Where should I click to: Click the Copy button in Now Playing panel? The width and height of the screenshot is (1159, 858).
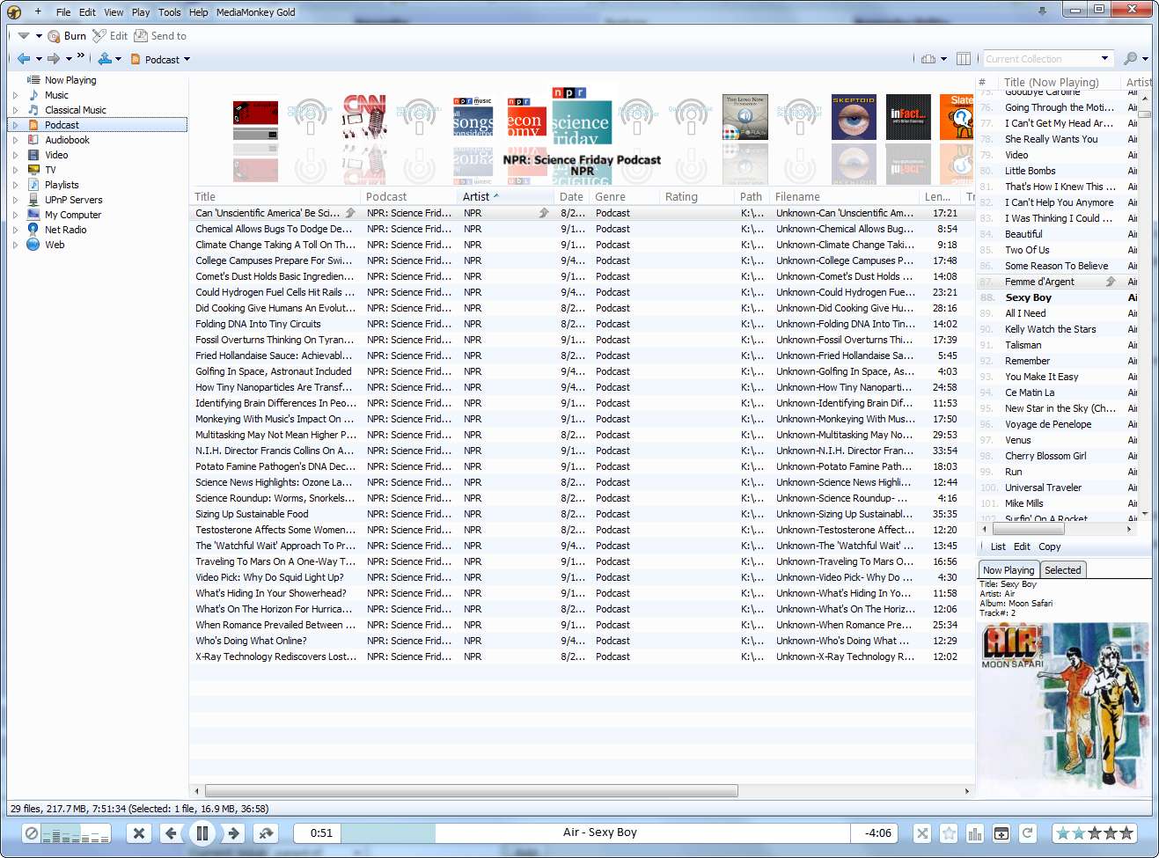click(1049, 546)
